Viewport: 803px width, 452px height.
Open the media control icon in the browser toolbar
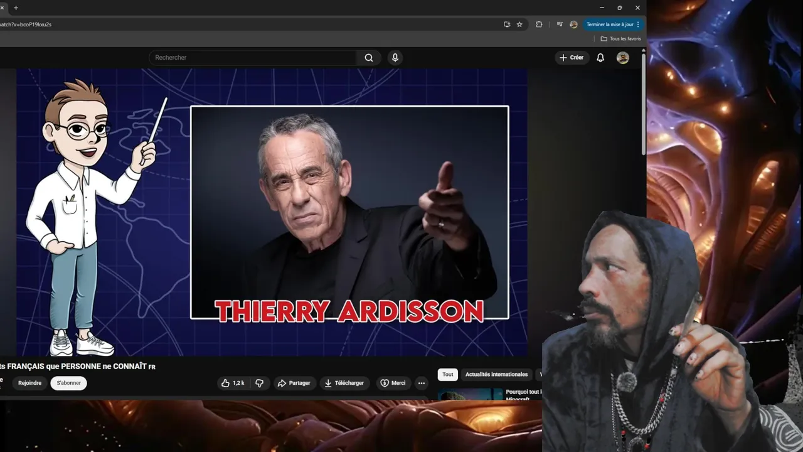560,24
